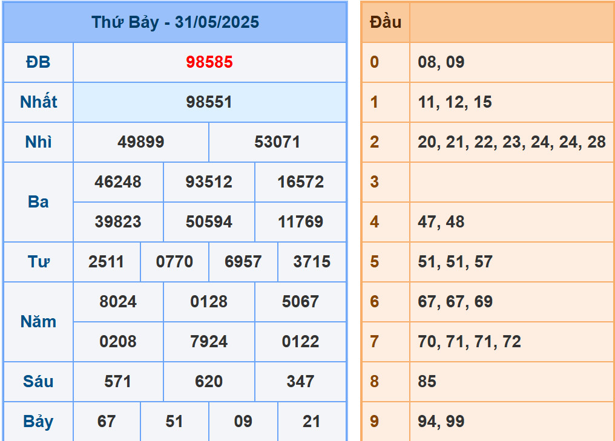Click third prize number 11769

300,222
